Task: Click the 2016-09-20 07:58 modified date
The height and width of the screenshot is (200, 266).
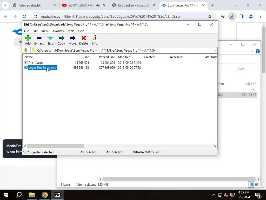Action: coord(129,68)
